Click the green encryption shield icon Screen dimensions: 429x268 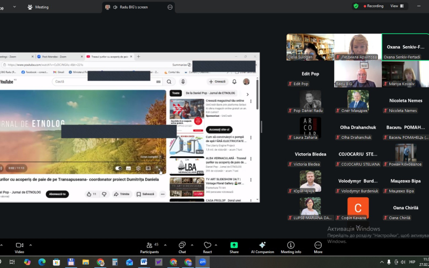(356, 6)
